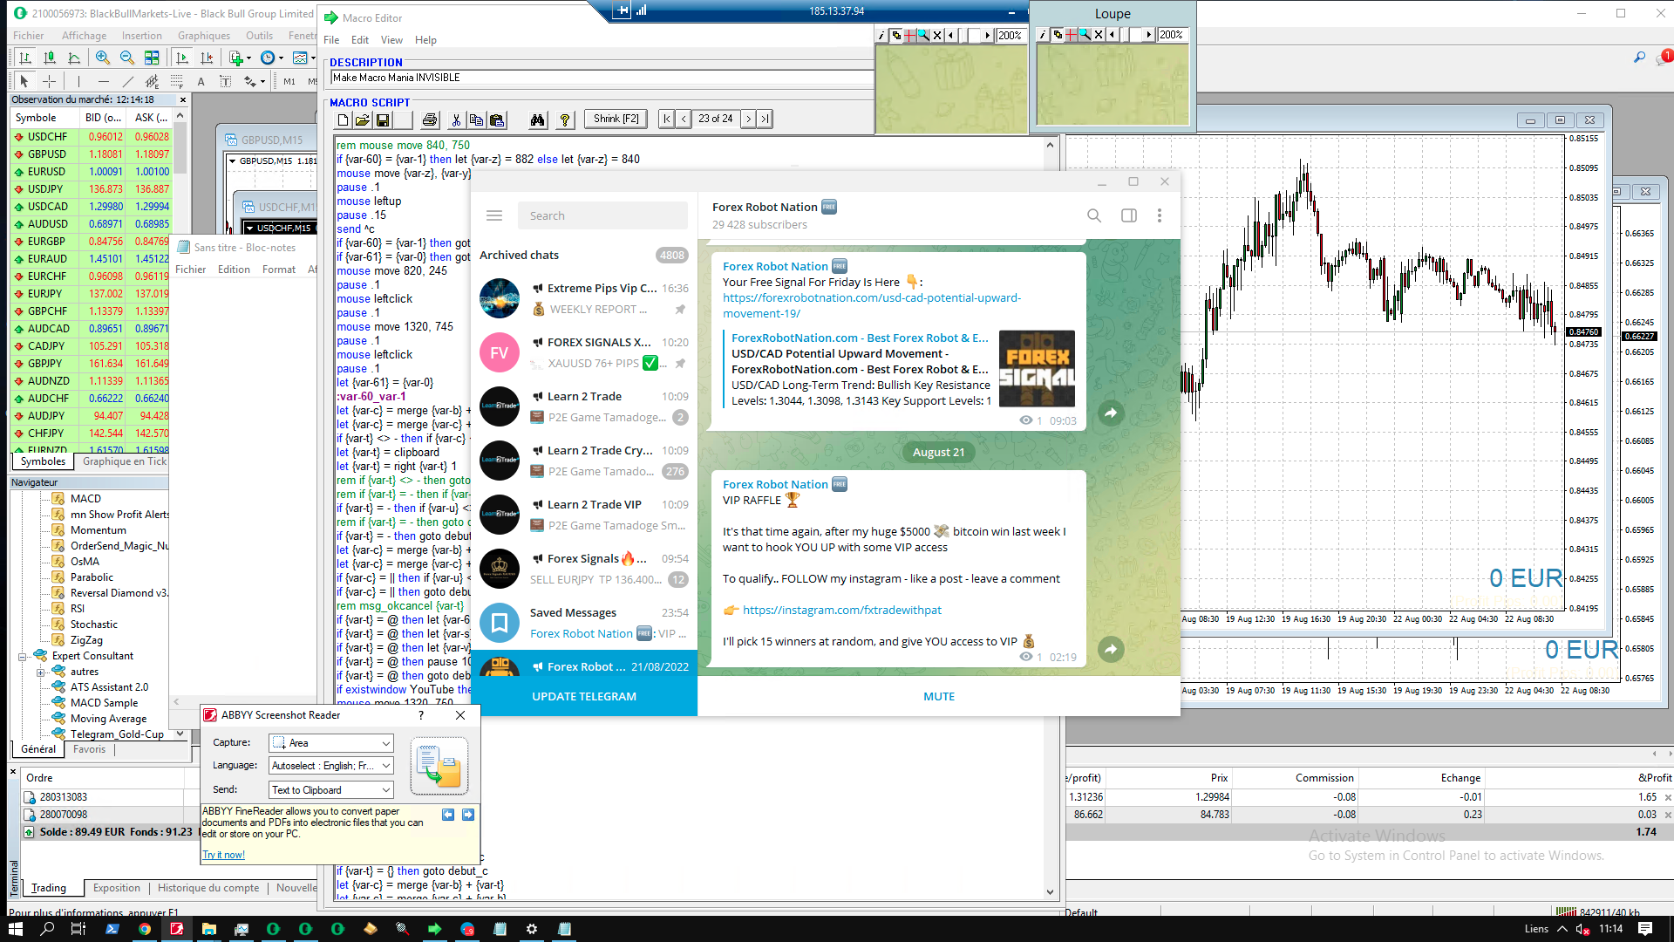Click the Telegram Search input field
Screen dimensions: 1674x942
602,215
